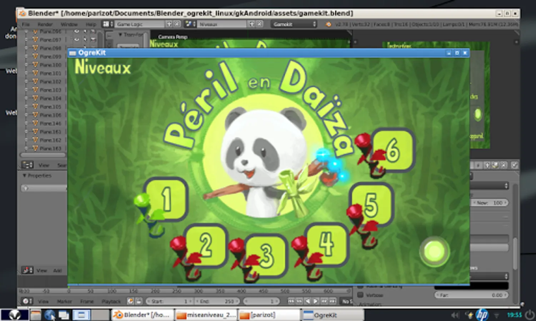
Task: Open the Gamekit render engine dropdown
Action: click(x=294, y=24)
